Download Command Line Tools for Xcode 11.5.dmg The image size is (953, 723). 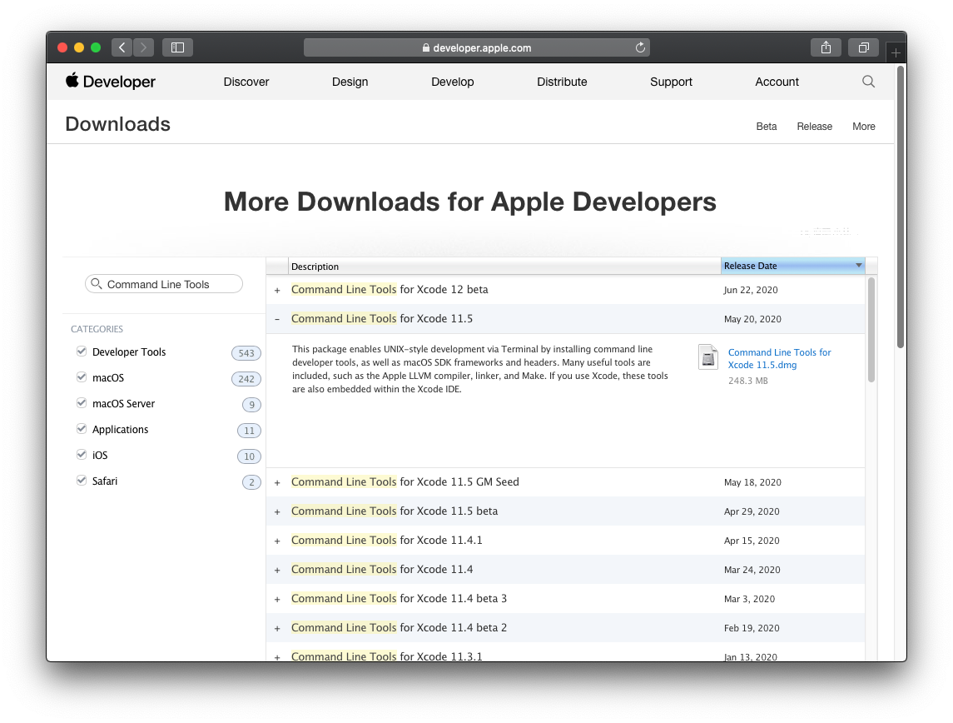[x=779, y=358]
